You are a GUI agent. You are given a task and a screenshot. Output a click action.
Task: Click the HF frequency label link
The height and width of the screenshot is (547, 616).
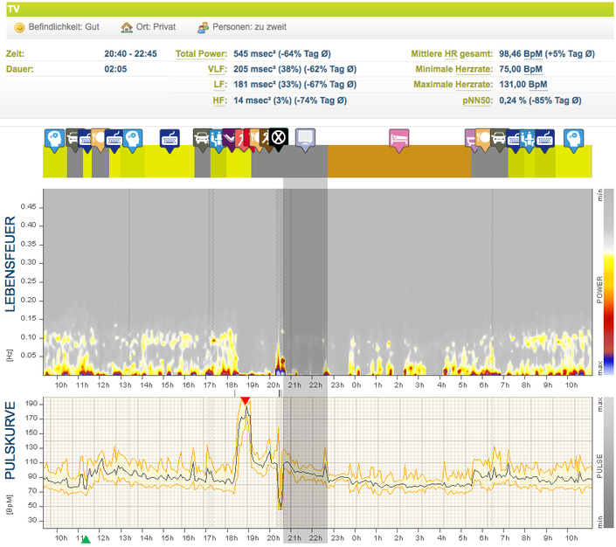point(220,100)
